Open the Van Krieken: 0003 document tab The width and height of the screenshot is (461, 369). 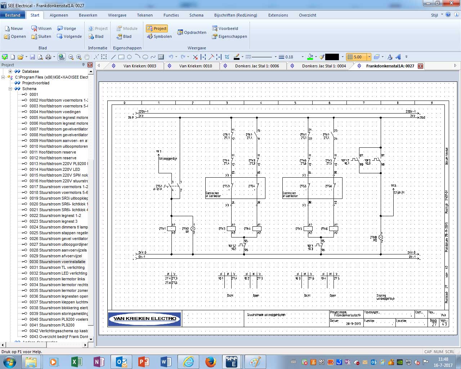[x=140, y=66]
